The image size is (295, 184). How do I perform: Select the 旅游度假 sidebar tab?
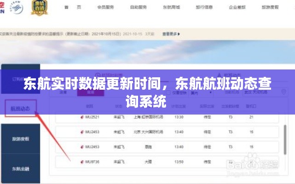point(20,138)
